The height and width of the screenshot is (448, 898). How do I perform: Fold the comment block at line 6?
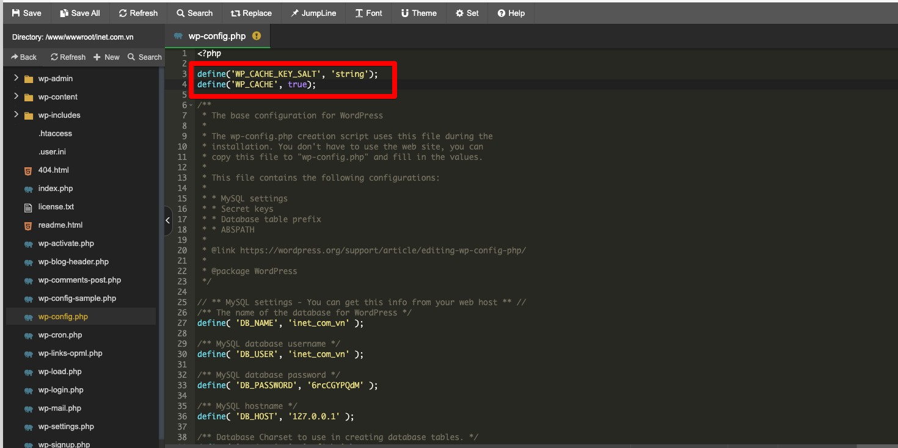[x=191, y=105]
